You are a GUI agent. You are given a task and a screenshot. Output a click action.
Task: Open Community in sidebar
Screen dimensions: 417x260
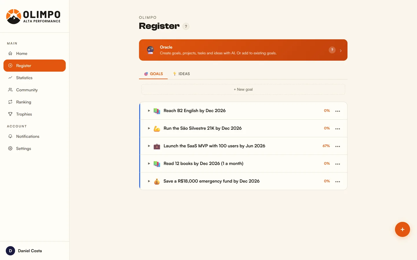point(34,90)
